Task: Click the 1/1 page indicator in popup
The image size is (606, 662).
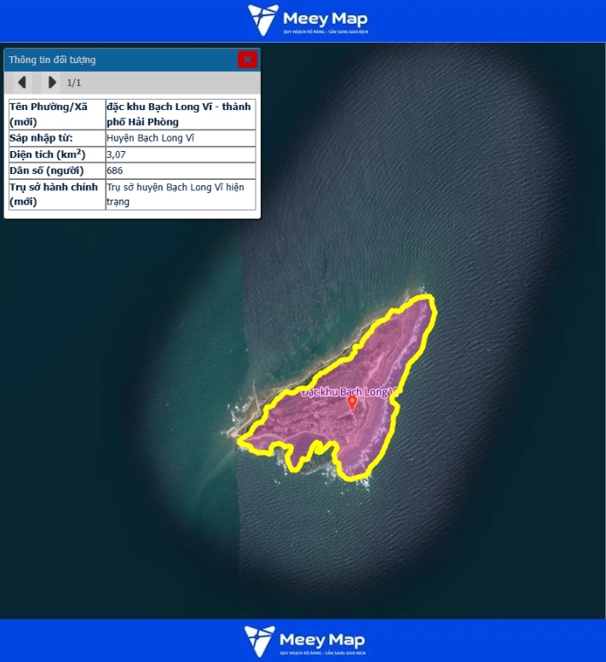Action: tap(74, 83)
